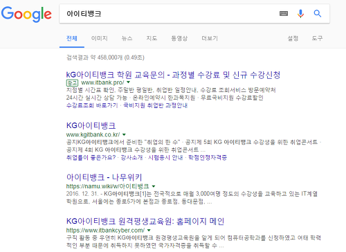Open the 도구 options

pos(317,38)
